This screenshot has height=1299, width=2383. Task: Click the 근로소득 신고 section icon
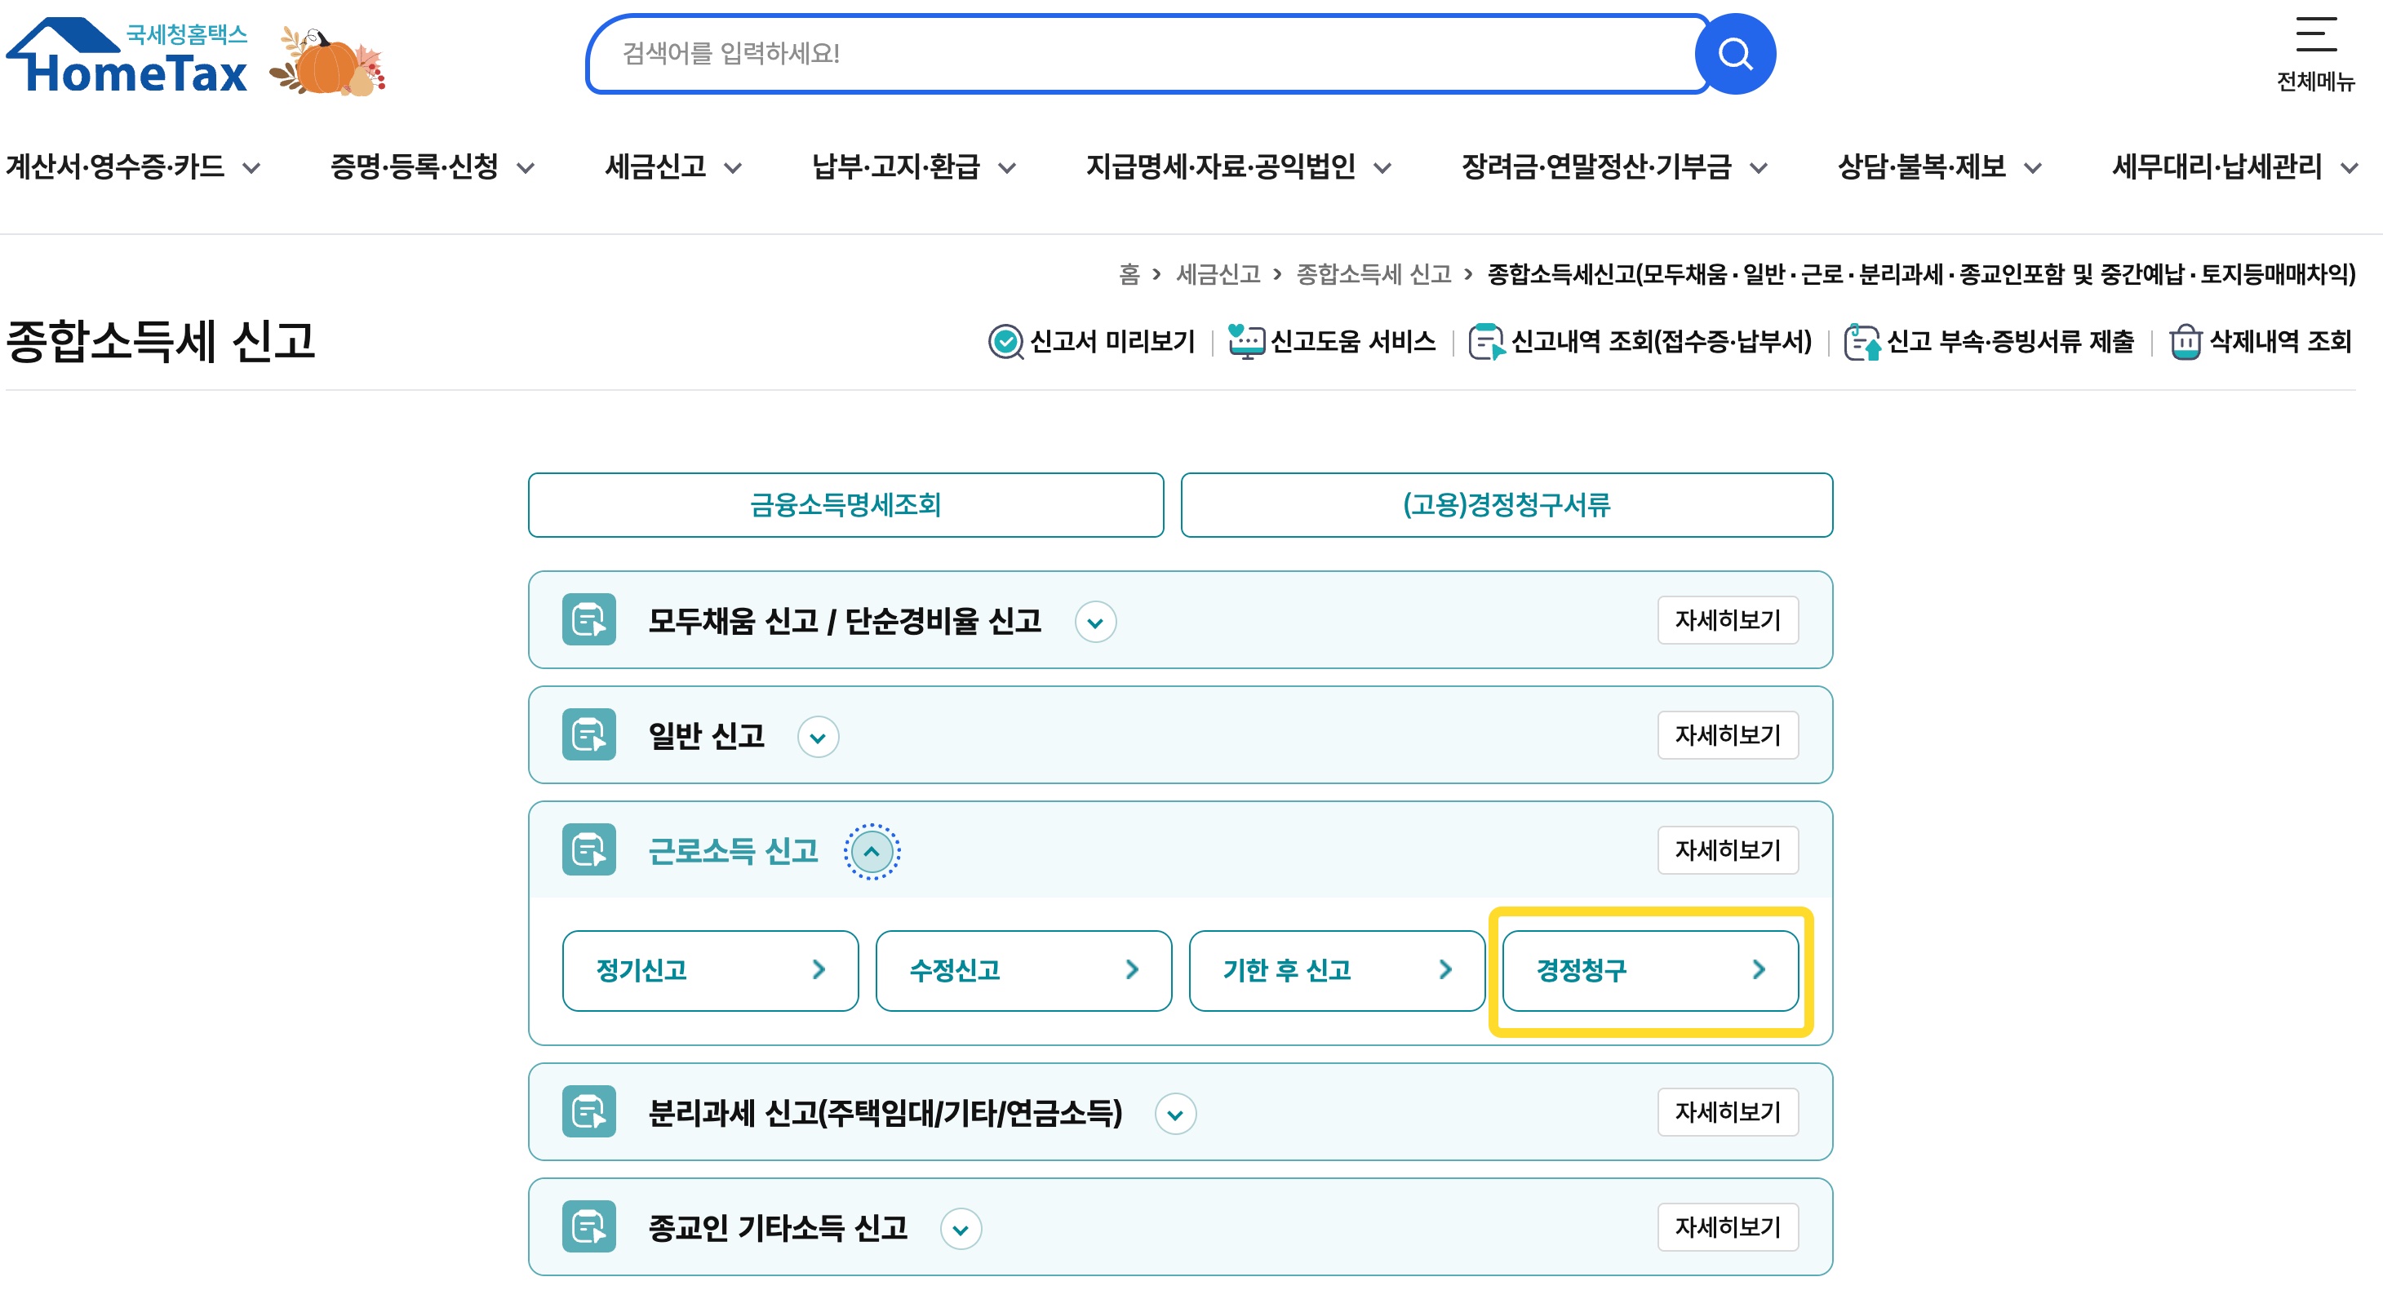tap(589, 850)
